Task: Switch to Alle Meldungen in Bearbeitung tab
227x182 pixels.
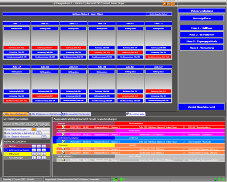Action: (45, 114)
